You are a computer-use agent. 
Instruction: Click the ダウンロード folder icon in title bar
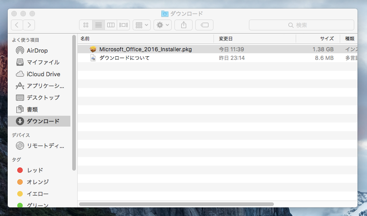[165, 14]
